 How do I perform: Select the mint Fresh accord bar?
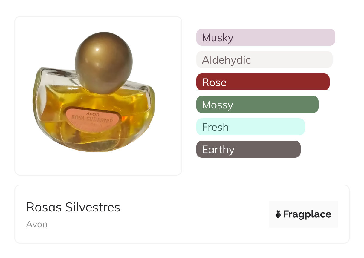coord(250,127)
